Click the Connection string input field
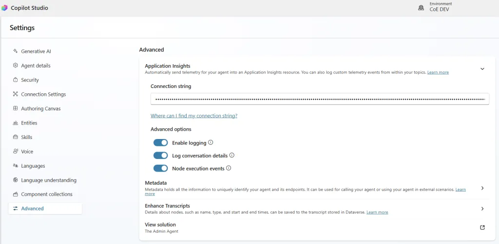Viewport: 499px width, 244px height. coord(320,99)
